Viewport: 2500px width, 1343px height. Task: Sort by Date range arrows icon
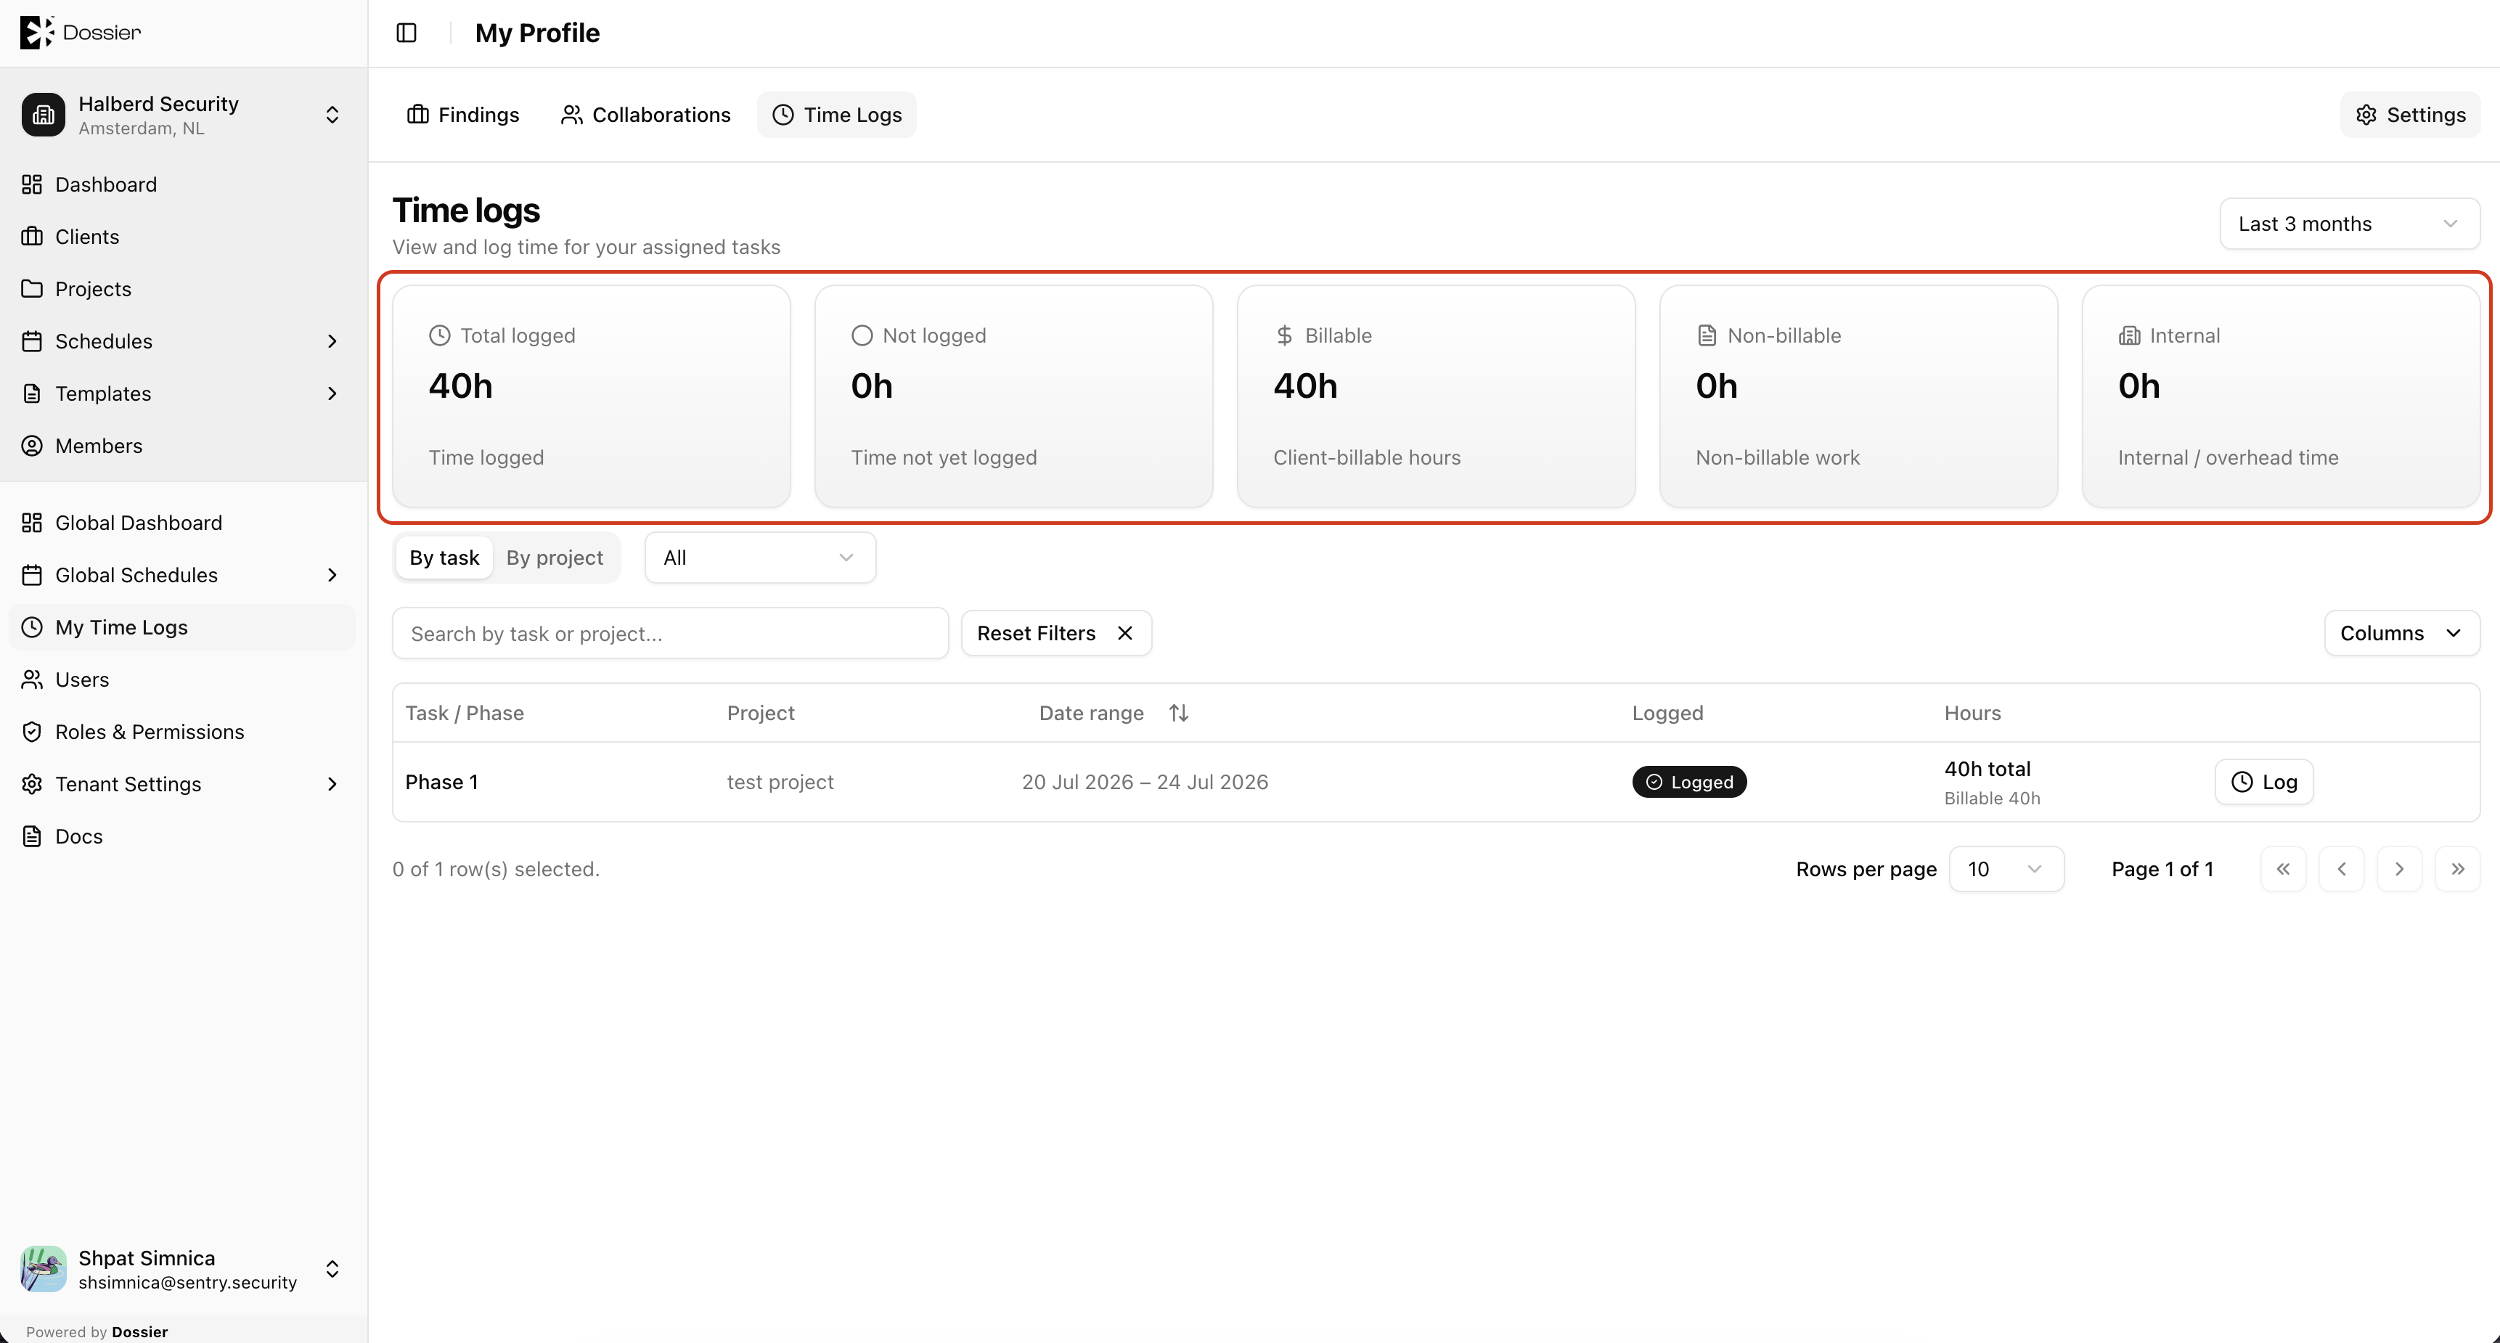(x=1178, y=713)
